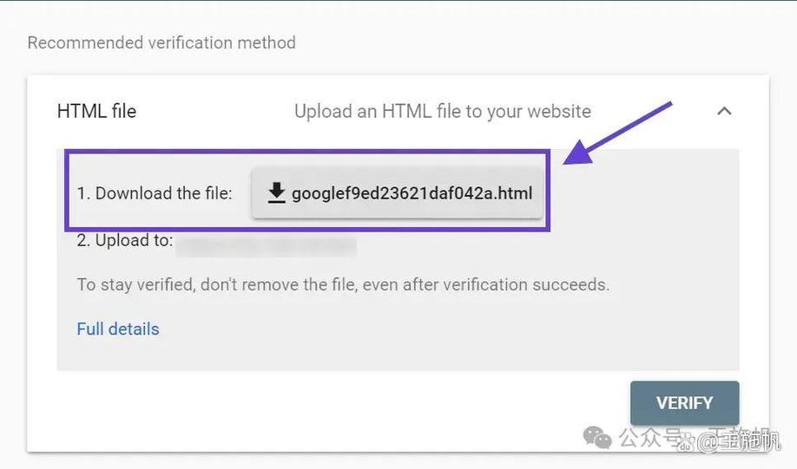Click the blurred Upload to URL
This screenshot has width=797, height=469.
(267, 245)
